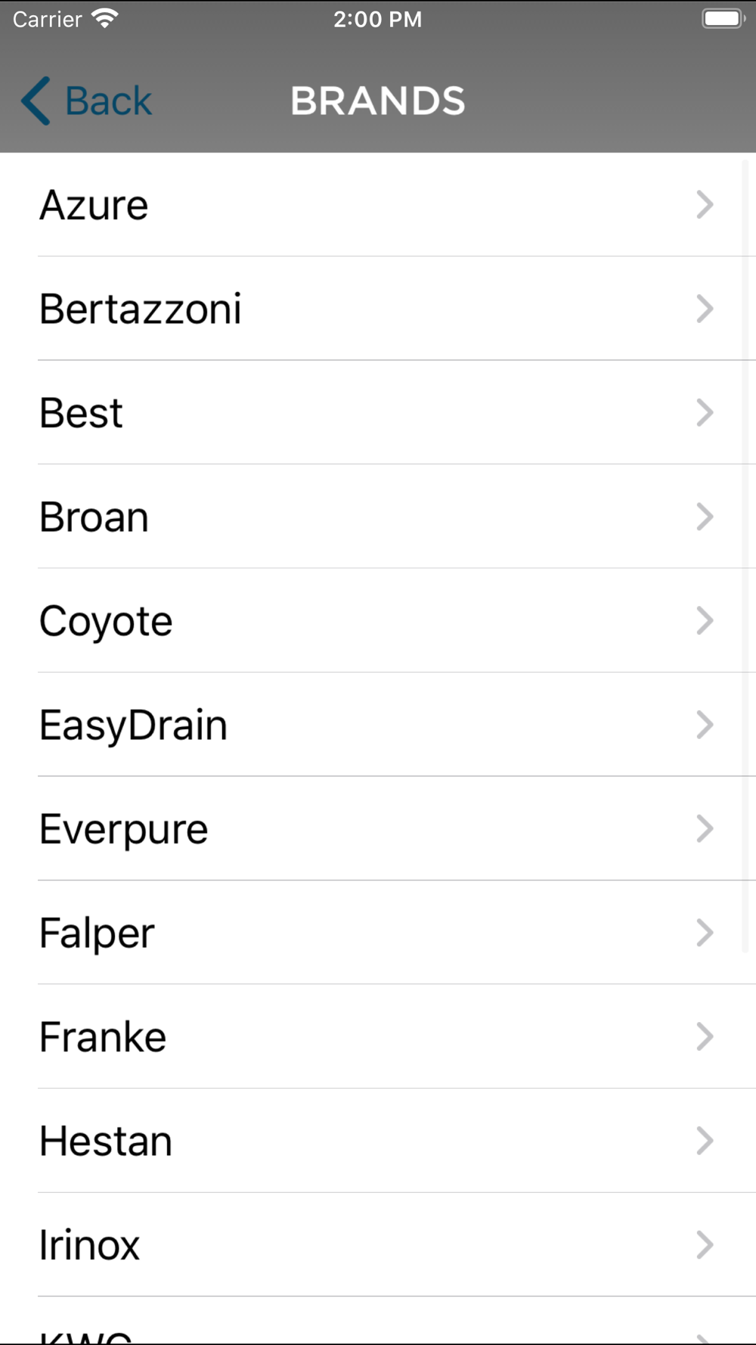
Task: Expand the Best row chevron
Action: coord(705,412)
